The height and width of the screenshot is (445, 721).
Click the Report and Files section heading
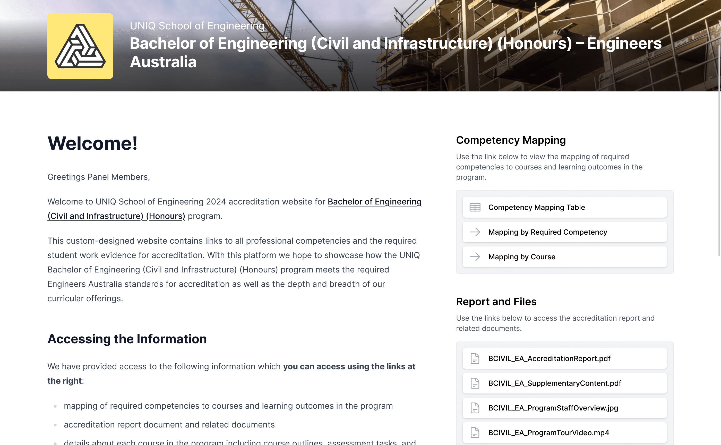pos(496,302)
